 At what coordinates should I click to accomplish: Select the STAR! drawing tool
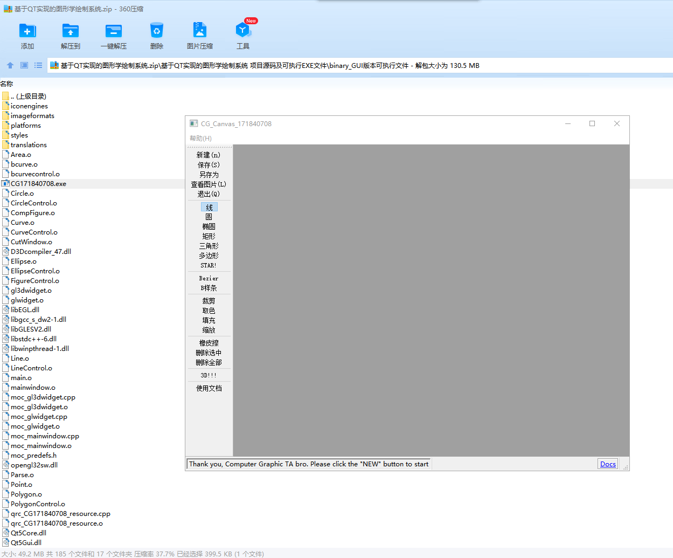click(x=209, y=265)
